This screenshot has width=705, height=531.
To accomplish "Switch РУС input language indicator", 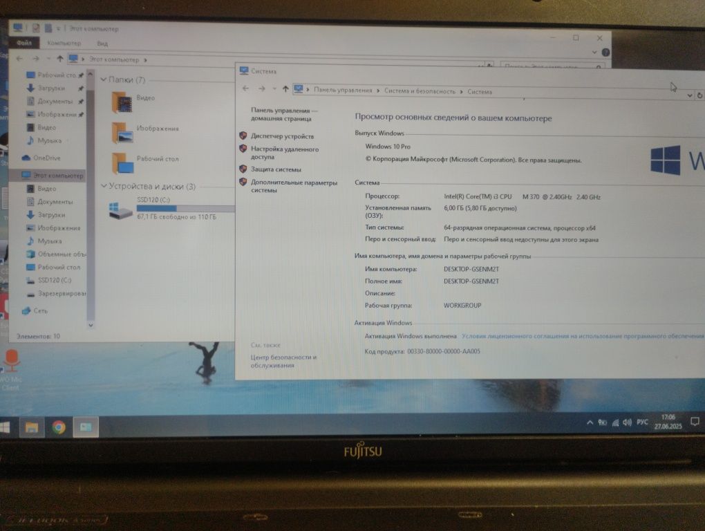I will [643, 422].
